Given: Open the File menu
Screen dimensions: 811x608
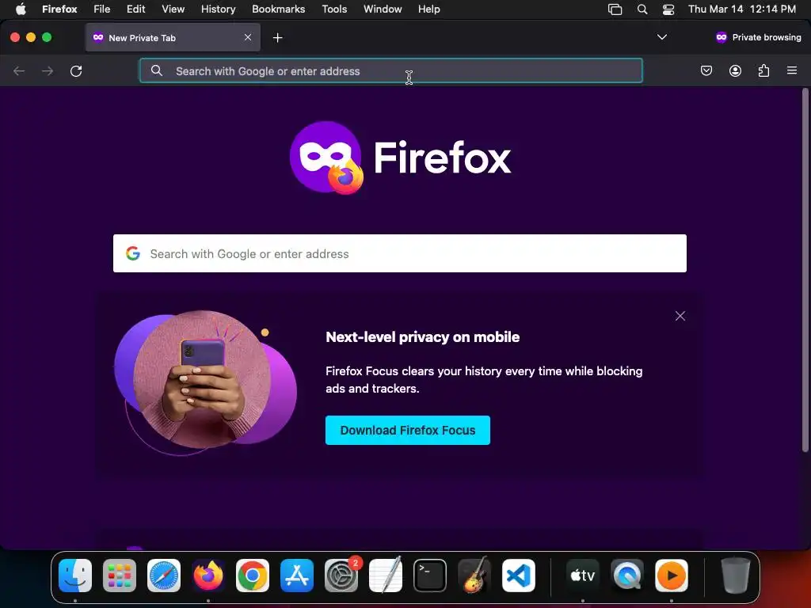Looking at the screenshot, I should tap(102, 9).
